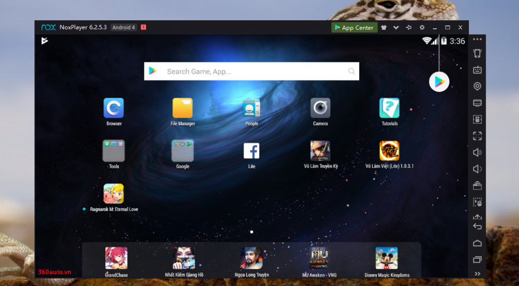Open GrandChase from the dock
519x286 pixels.
116,258
